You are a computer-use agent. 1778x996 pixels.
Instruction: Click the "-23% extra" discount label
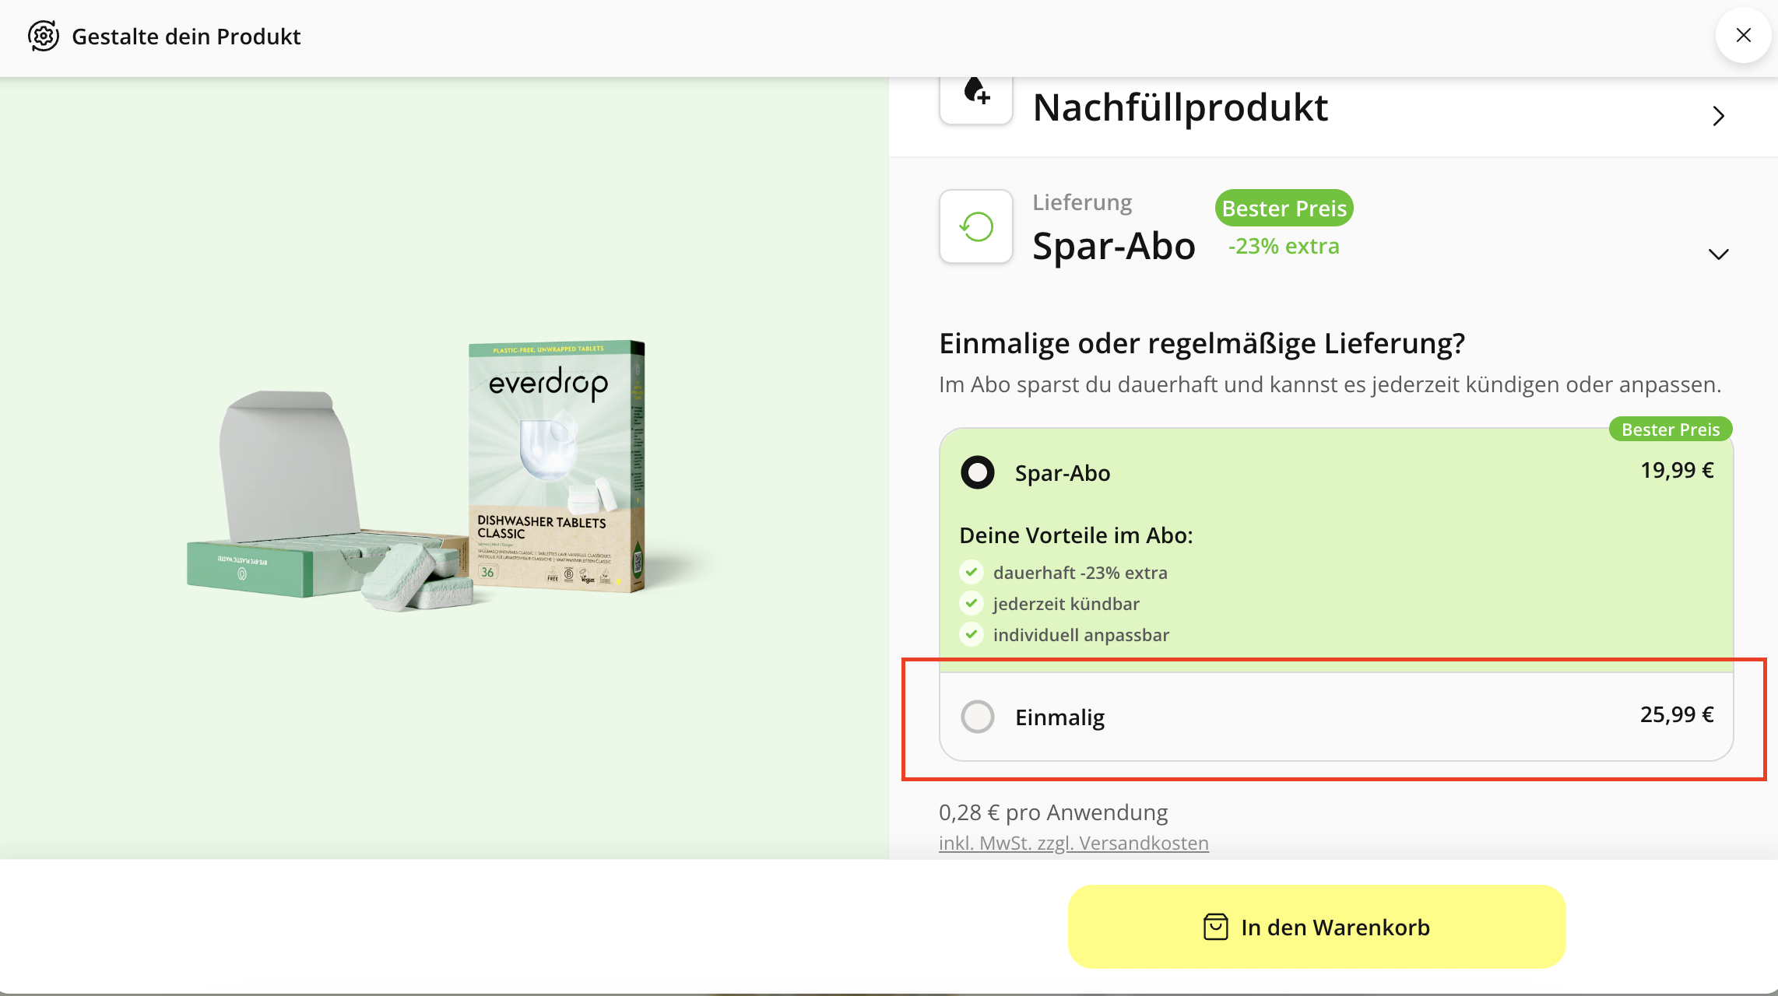click(x=1282, y=246)
